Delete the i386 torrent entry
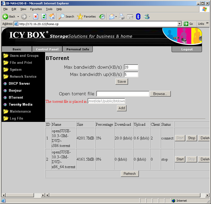This screenshot has width=211, height=204. (x=204, y=138)
